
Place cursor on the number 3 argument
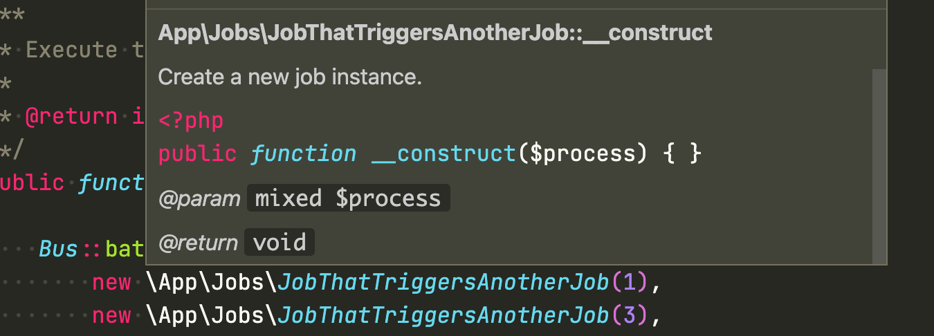click(x=628, y=315)
